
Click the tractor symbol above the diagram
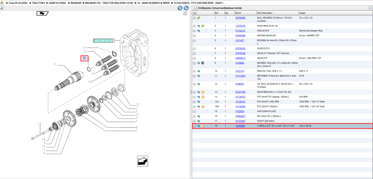coord(43,13)
